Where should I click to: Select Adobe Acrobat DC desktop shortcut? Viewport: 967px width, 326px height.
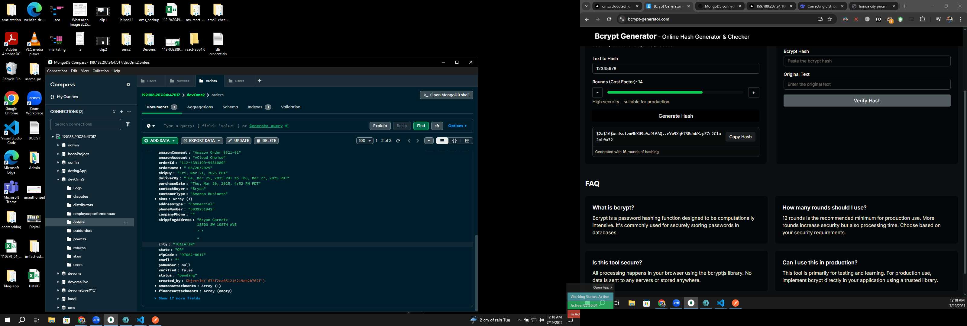pos(11,44)
